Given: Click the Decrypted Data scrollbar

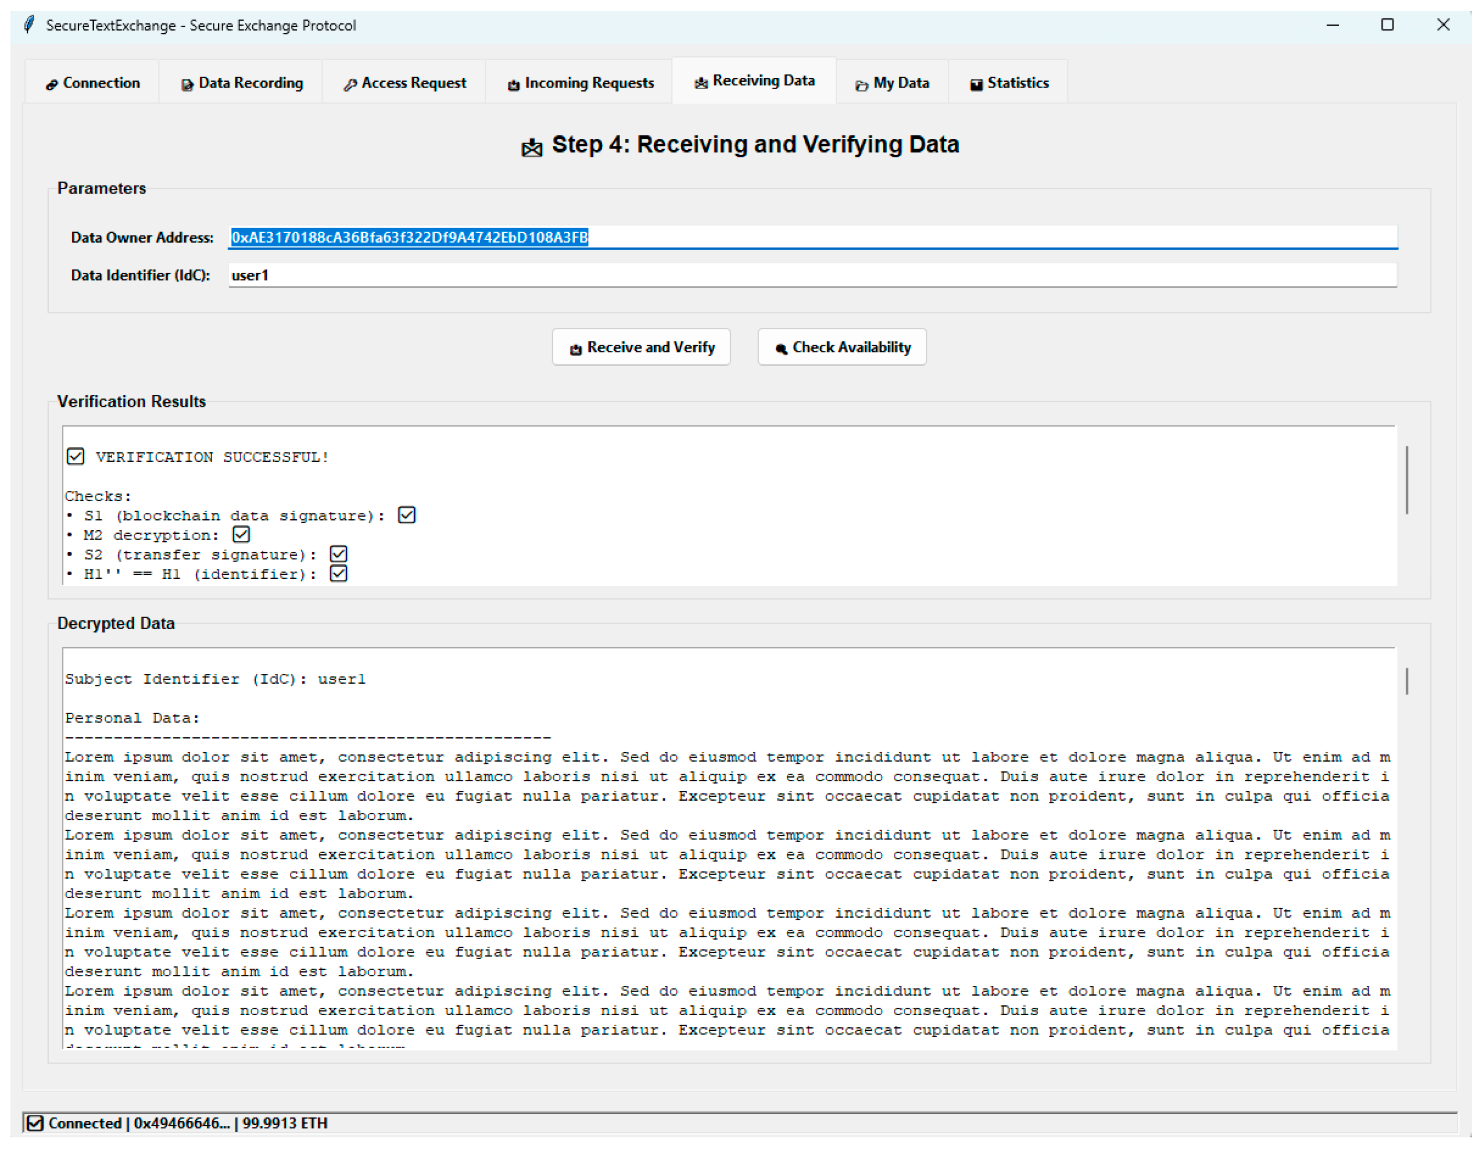Looking at the screenshot, I should pos(1407,681).
